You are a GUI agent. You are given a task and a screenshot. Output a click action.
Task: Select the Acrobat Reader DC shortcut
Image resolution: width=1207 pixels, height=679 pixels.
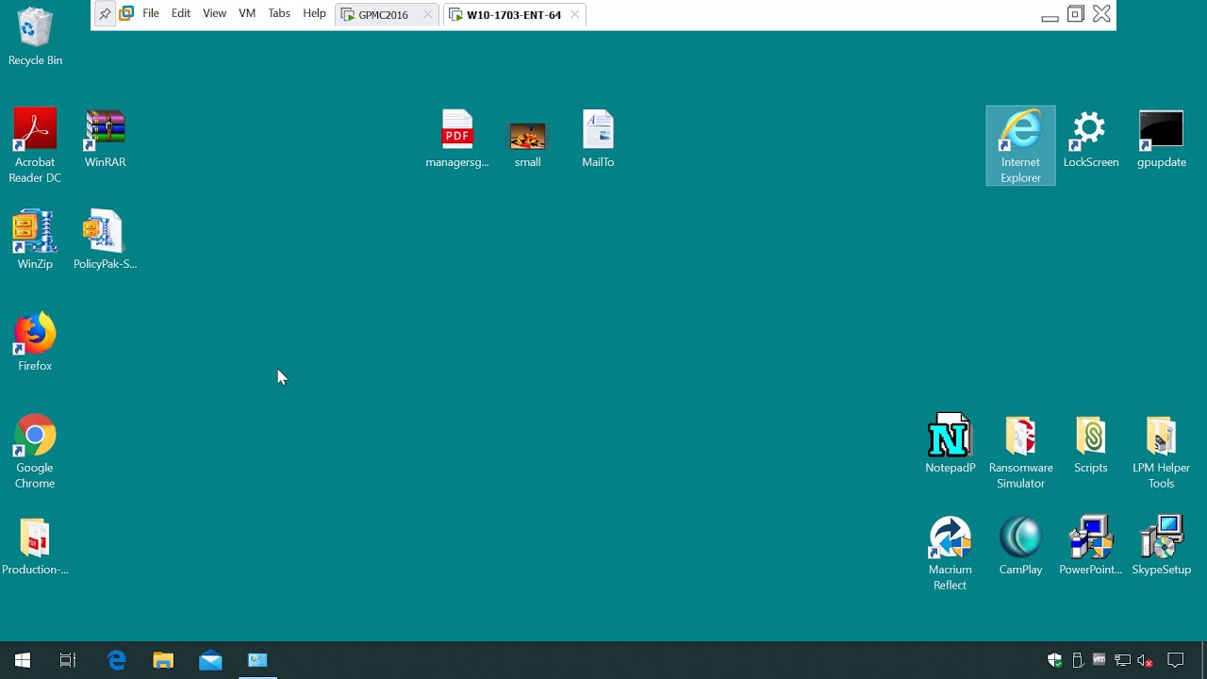[35, 146]
